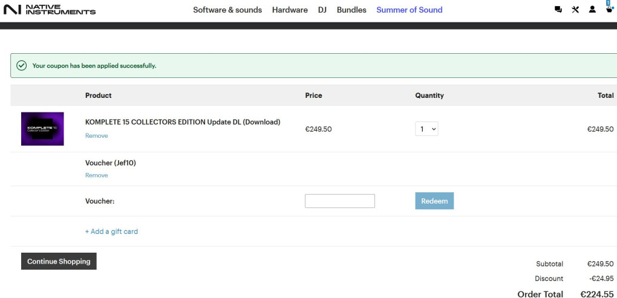Click the Product column header
This screenshot has width=617, height=298.
click(x=99, y=95)
